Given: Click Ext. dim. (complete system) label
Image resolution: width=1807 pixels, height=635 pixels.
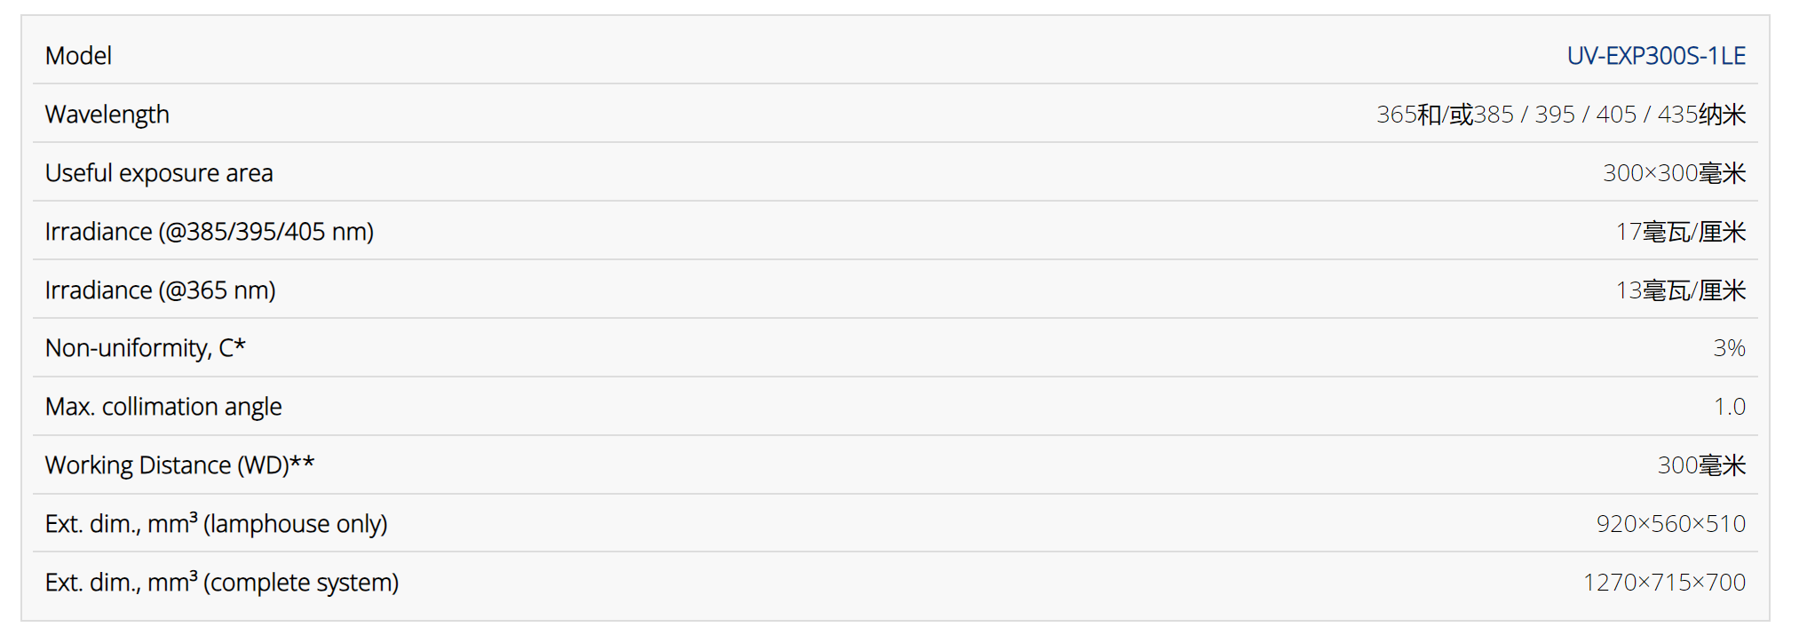Looking at the screenshot, I should coord(222,583).
